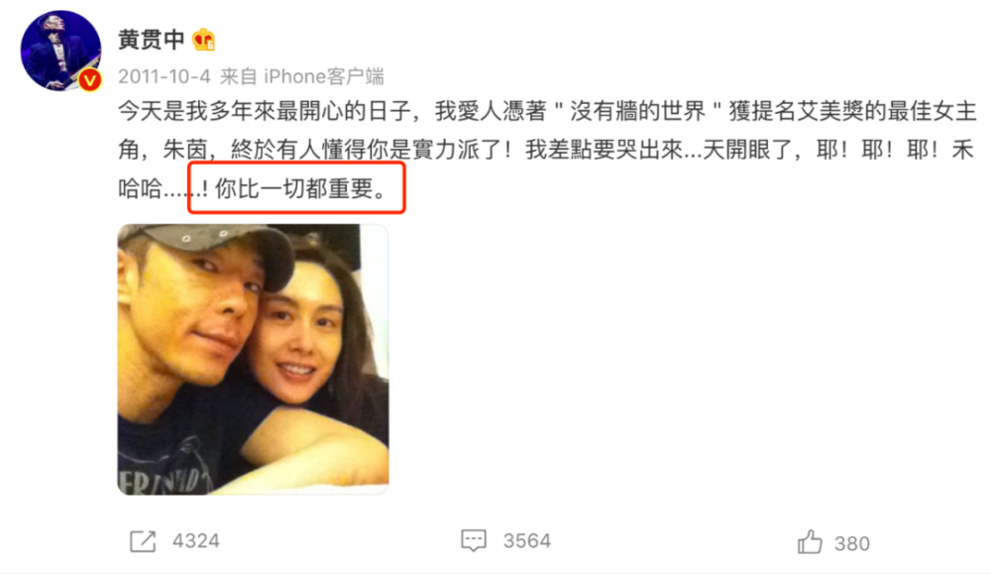Click the repost share icon
This screenshot has height=574, width=991.
click(143, 541)
